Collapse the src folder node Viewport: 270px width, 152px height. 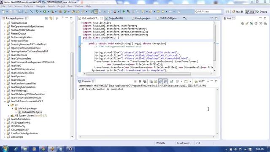8,105
